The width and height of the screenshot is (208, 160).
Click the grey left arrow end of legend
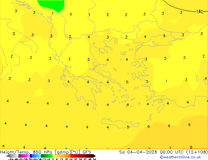pyautogui.click(x=8, y=156)
